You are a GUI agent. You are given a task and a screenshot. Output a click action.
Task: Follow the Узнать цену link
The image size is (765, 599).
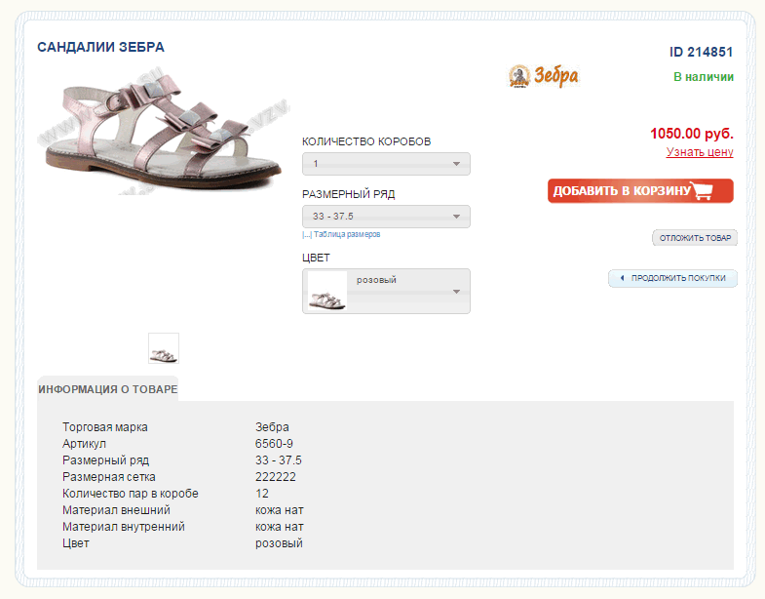coord(700,152)
